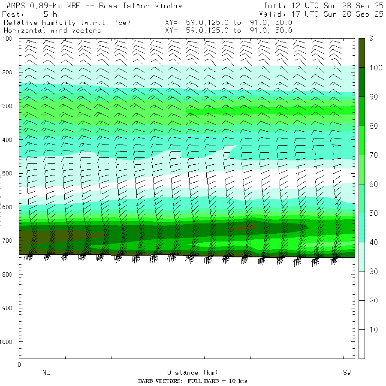Image resolution: width=386 pixels, height=386 pixels.
Task: Click the 80 color bar value label
Action: coord(374,126)
